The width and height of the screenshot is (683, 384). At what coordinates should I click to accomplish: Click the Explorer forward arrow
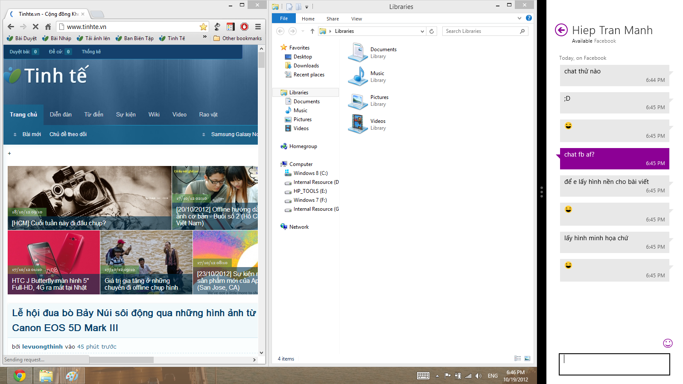[x=292, y=31]
